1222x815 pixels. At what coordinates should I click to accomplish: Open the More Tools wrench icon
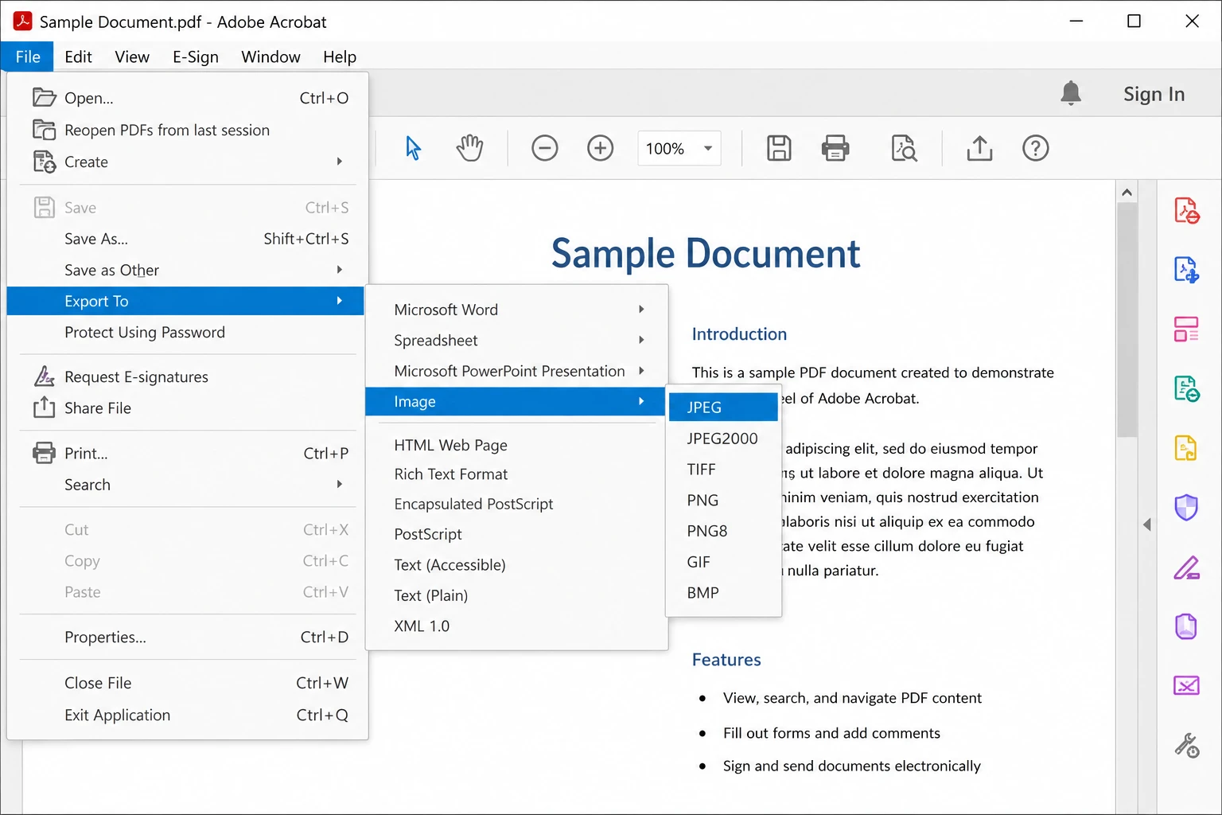click(1186, 745)
